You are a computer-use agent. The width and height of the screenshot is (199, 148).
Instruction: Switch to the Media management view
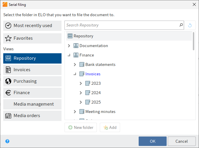click(x=32, y=104)
